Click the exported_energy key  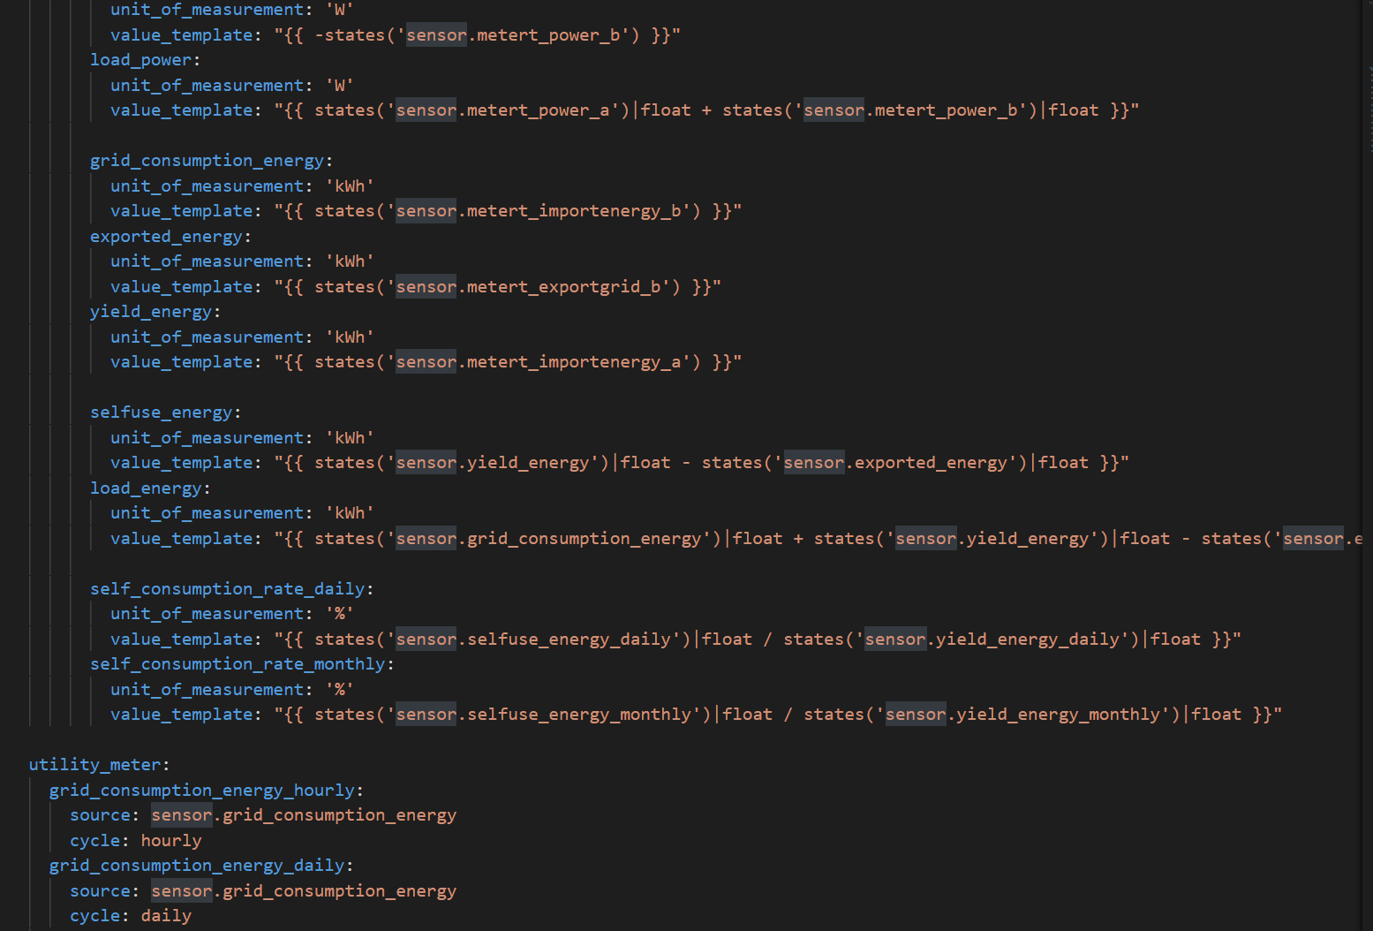pyautogui.click(x=166, y=237)
